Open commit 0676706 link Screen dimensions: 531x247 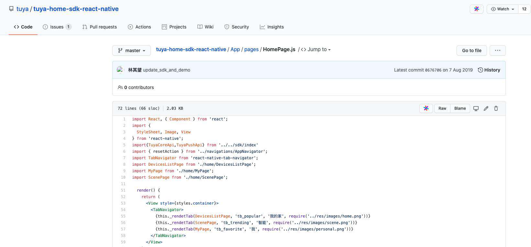coord(433,70)
